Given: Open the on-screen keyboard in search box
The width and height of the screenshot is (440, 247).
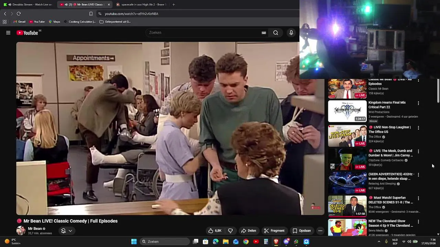Looking at the screenshot, I should 264,33.
